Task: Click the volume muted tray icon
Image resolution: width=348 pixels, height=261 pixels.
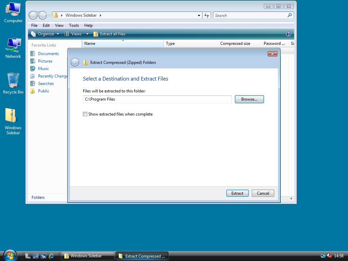Action: point(329,256)
